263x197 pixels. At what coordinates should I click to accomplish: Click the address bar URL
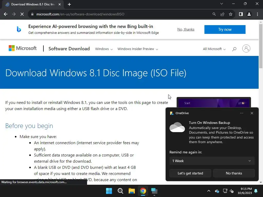80,14
